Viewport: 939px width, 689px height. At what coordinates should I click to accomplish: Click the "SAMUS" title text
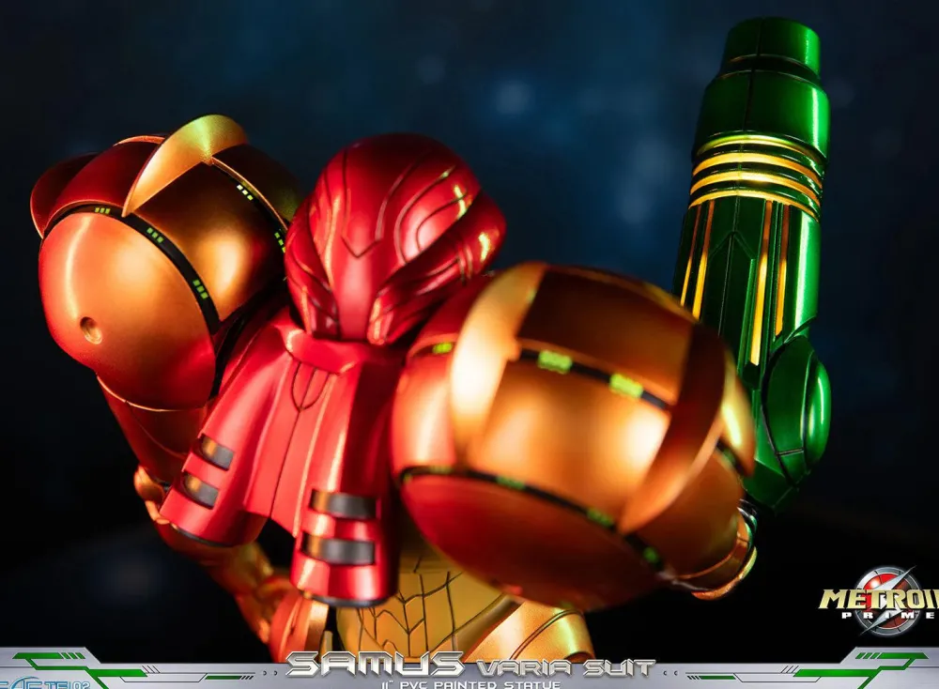[x=375, y=664]
